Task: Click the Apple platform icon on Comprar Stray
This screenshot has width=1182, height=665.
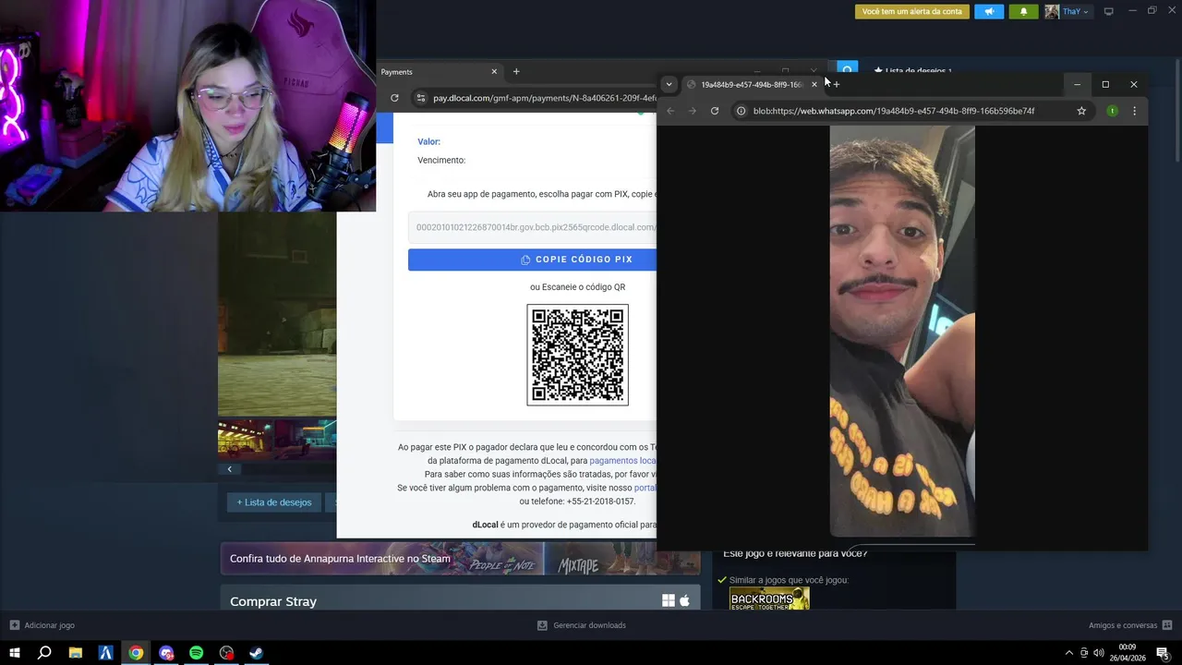Action: click(684, 601)
